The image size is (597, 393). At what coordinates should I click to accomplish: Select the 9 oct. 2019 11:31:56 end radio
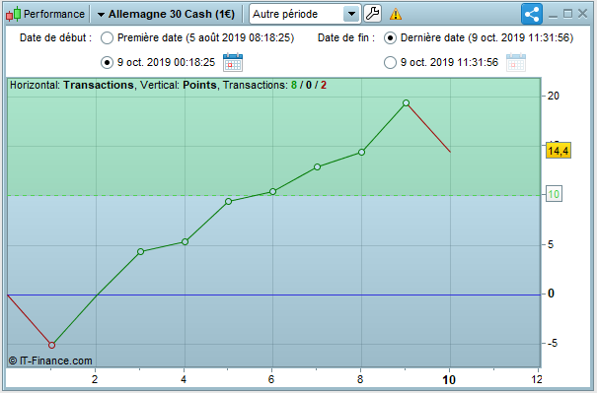(390, 62)
